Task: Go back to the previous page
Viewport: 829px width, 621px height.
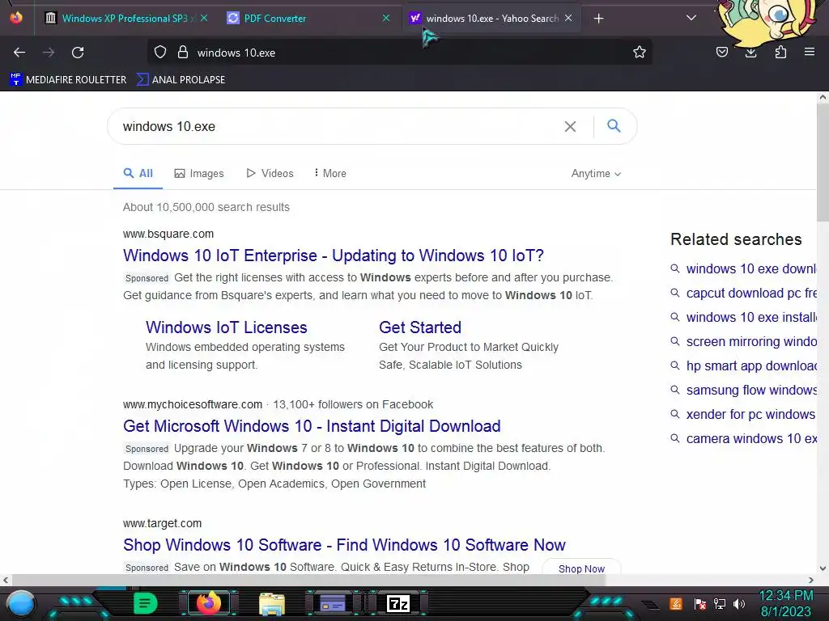Action: [19, 53]
